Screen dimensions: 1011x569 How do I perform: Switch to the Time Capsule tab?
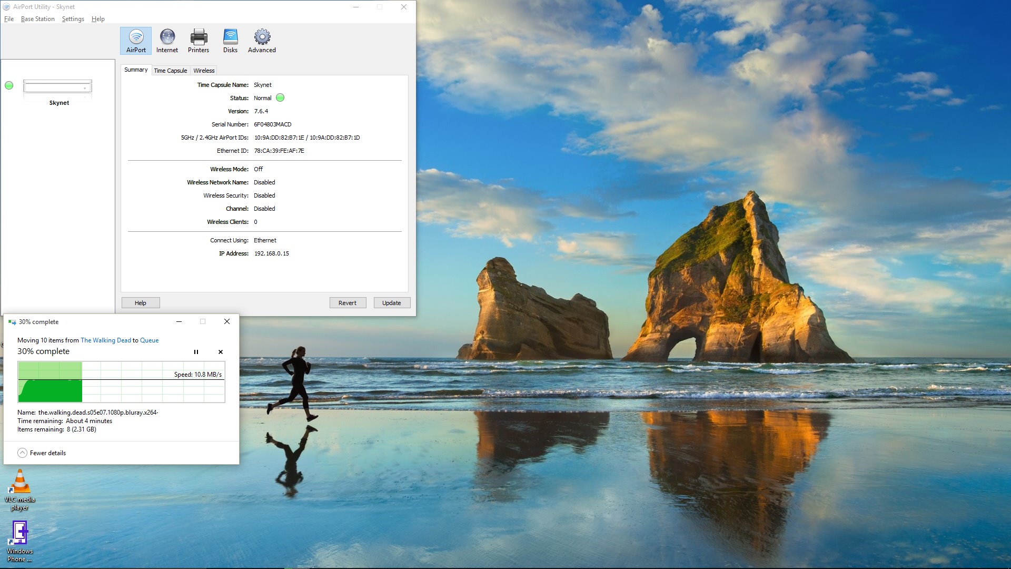click(x=170, y=71)
